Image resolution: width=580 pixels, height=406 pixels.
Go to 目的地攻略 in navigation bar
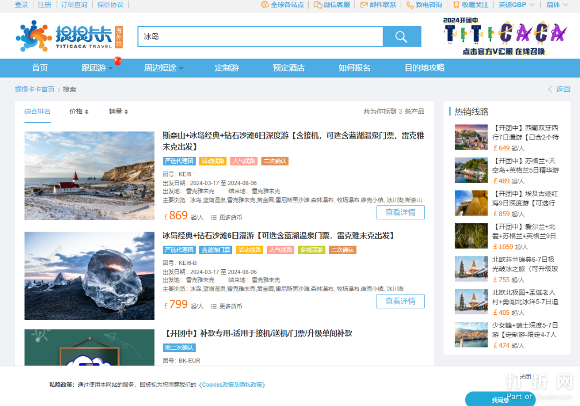point(424,68)
